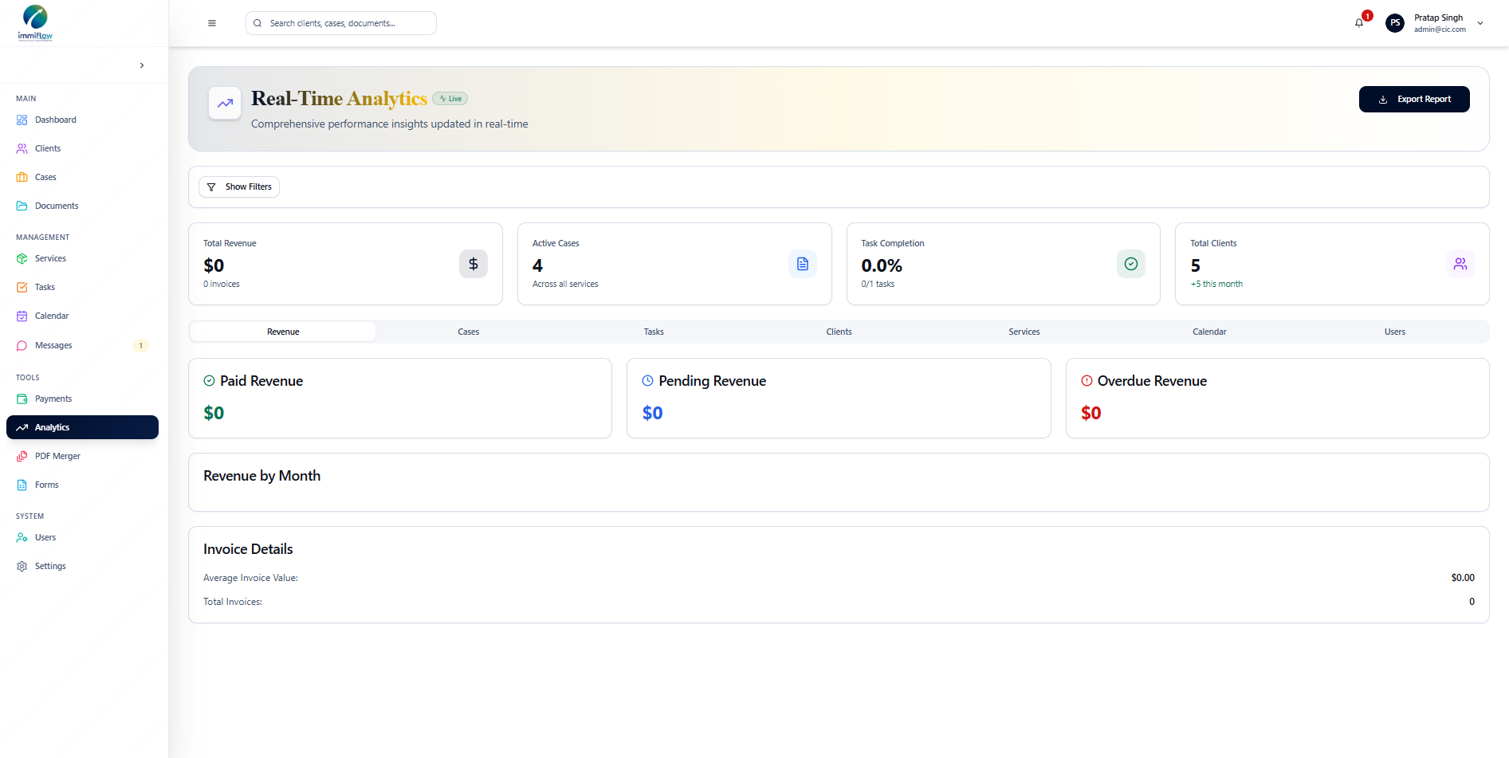Screen dimensions: 1509x758
Task: Click the +5 this month text
Action: 1216,284
